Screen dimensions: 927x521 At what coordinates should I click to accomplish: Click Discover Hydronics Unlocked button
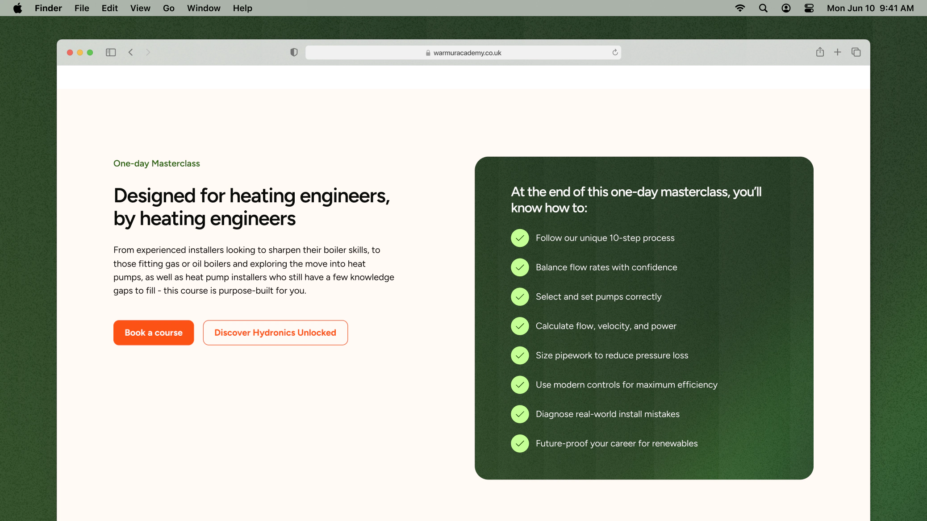(275, 333)
